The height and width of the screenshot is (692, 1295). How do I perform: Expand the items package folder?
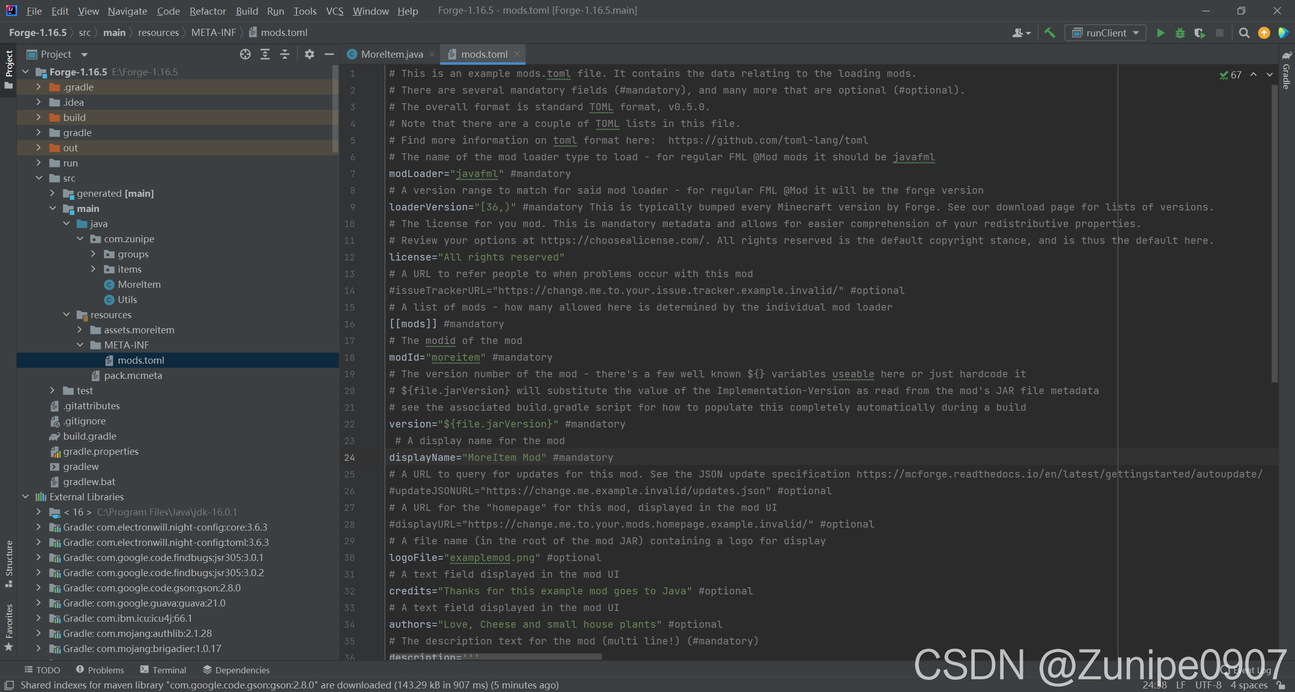(93, 269)
